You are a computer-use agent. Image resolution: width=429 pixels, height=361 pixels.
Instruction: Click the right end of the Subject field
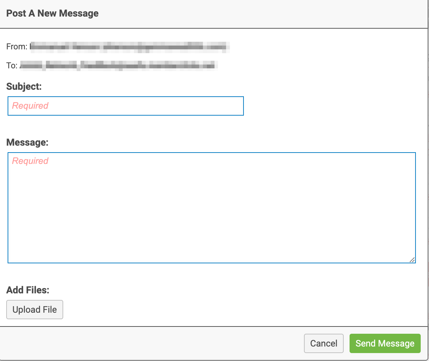click(235, 106)
